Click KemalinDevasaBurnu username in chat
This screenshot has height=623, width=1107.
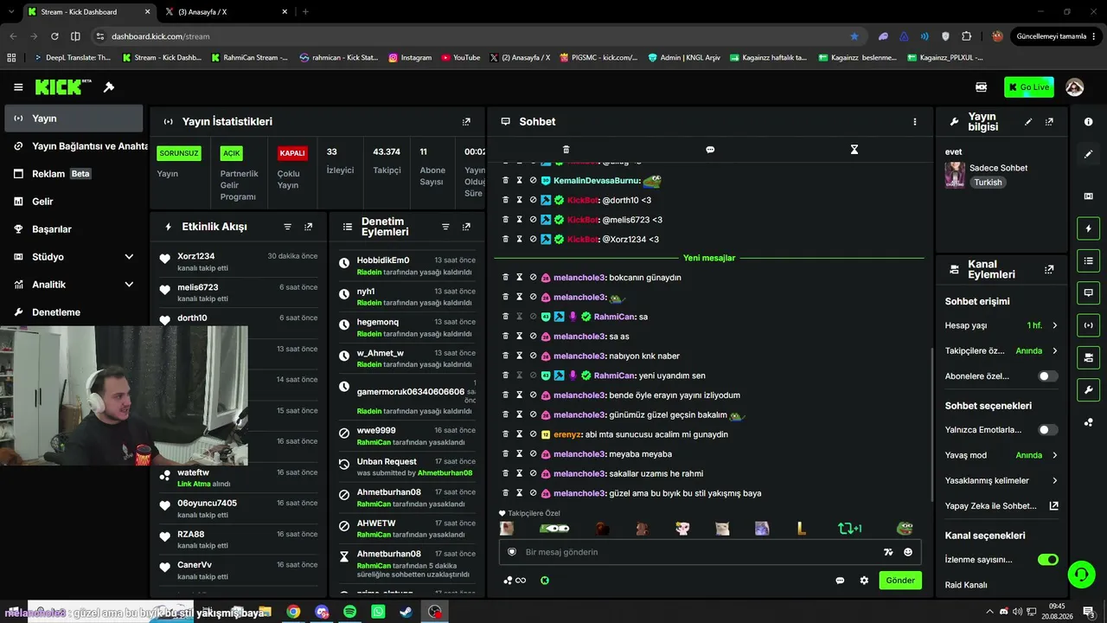[596, 181]
